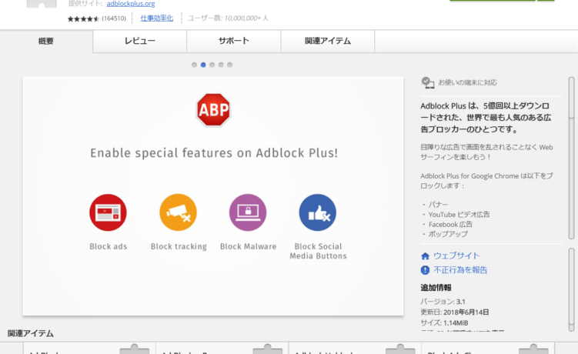
Task: Click the ポップアップ list item
Action: pos(448,234)
